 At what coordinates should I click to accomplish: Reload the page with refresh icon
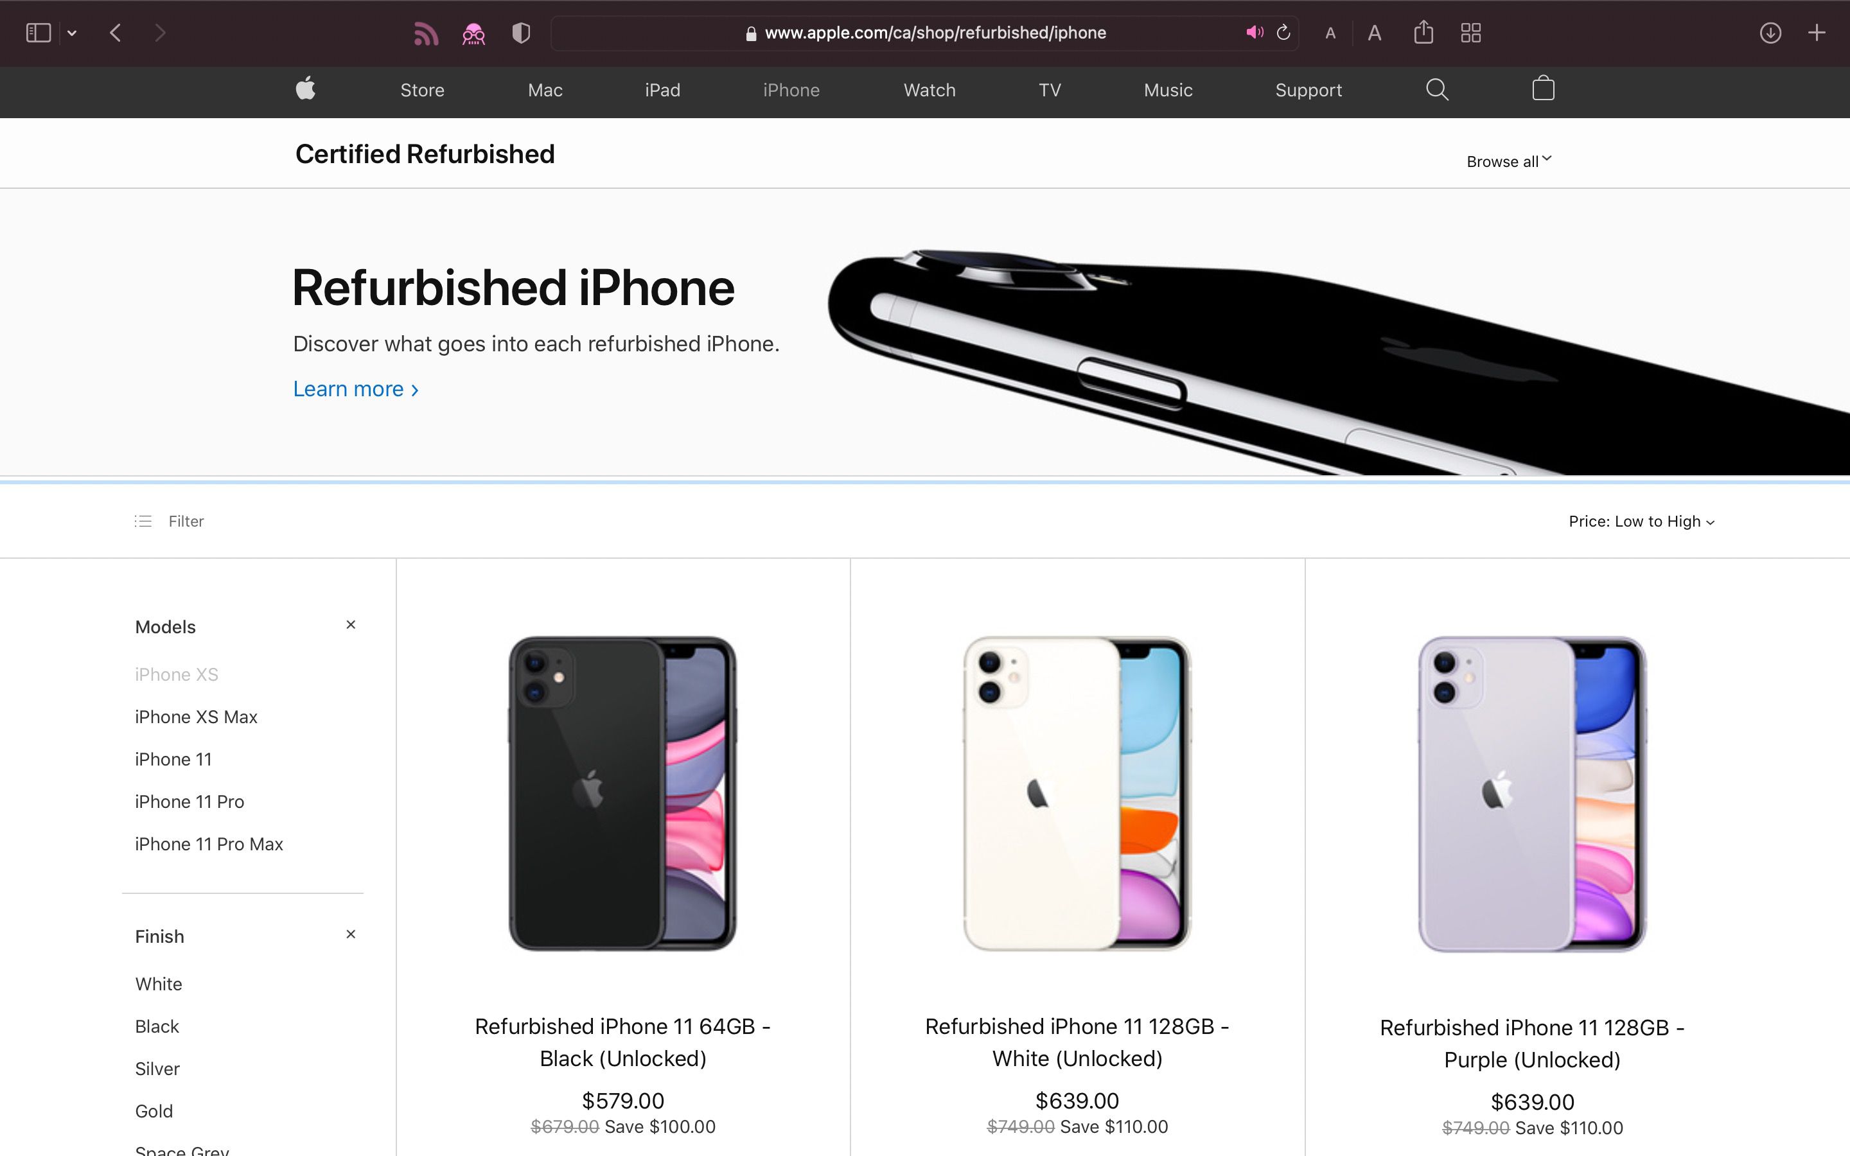[1283, 33]
